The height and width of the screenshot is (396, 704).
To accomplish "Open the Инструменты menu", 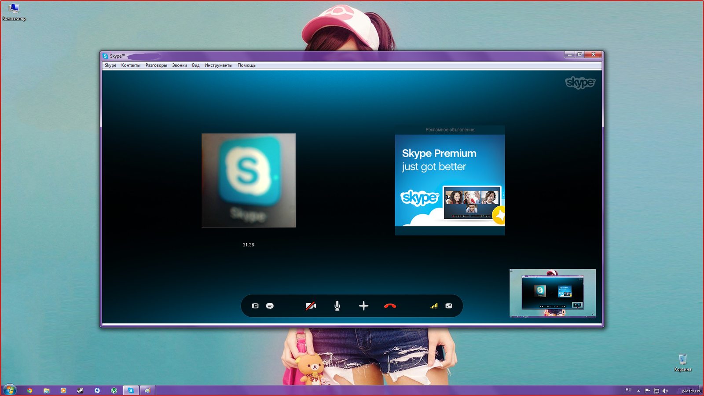I will 218,65.
